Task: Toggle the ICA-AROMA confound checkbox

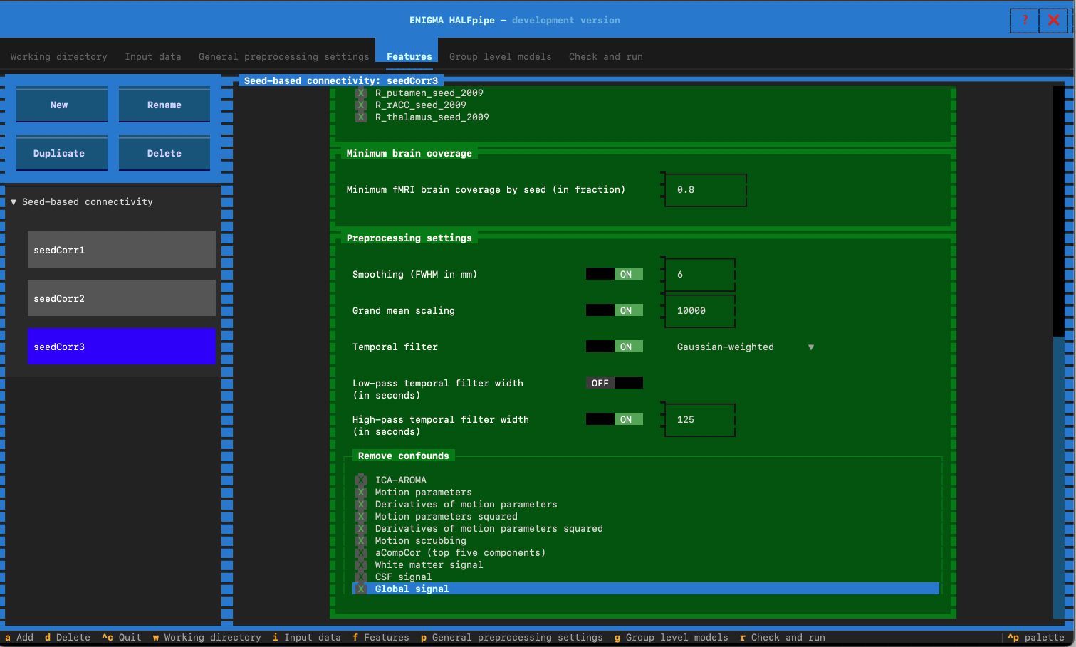Action: tap(361, 480)
